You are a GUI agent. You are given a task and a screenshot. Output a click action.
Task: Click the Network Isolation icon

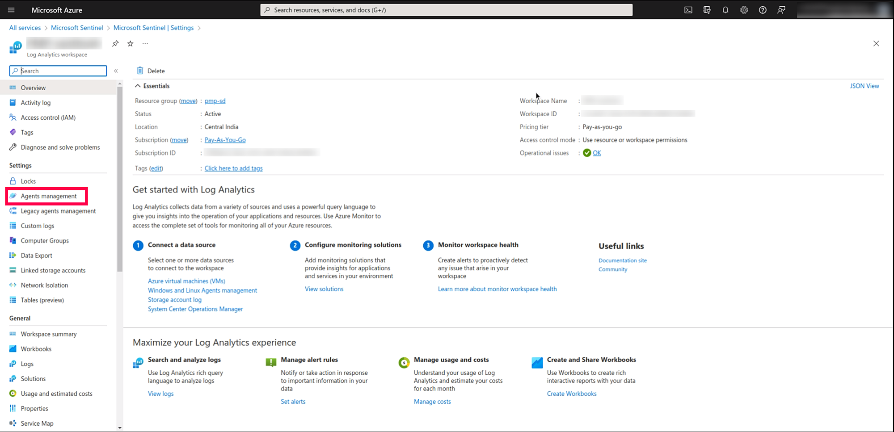13,285
